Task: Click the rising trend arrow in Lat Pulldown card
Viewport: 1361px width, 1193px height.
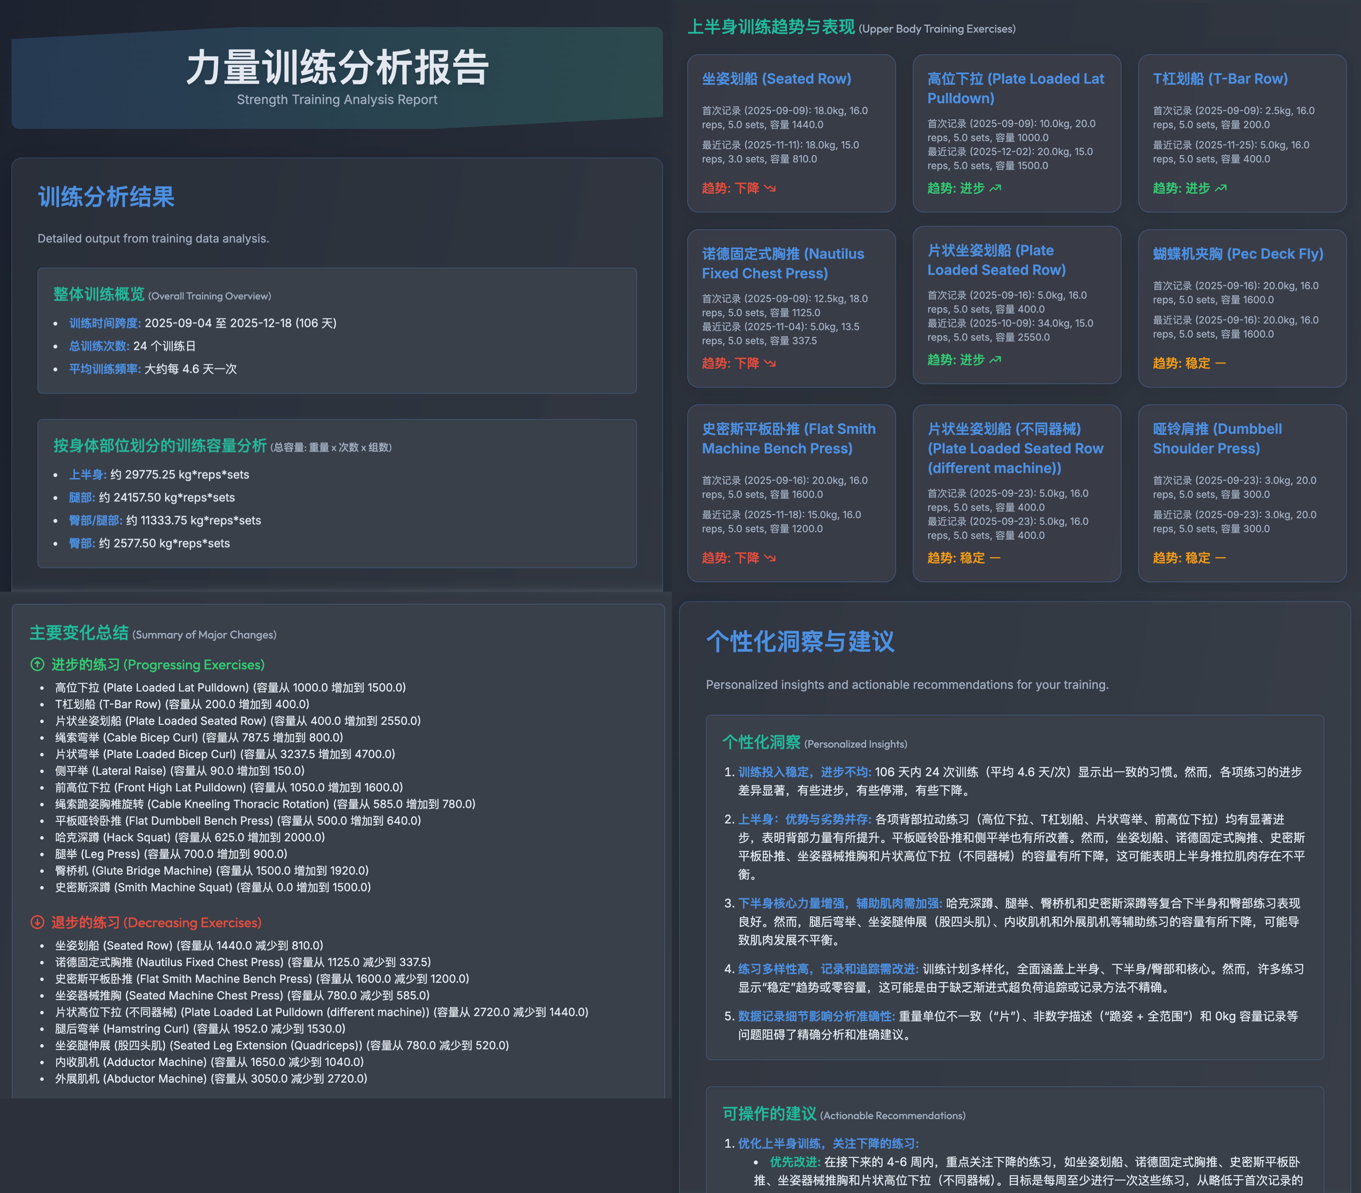Action: coord(995,188)
